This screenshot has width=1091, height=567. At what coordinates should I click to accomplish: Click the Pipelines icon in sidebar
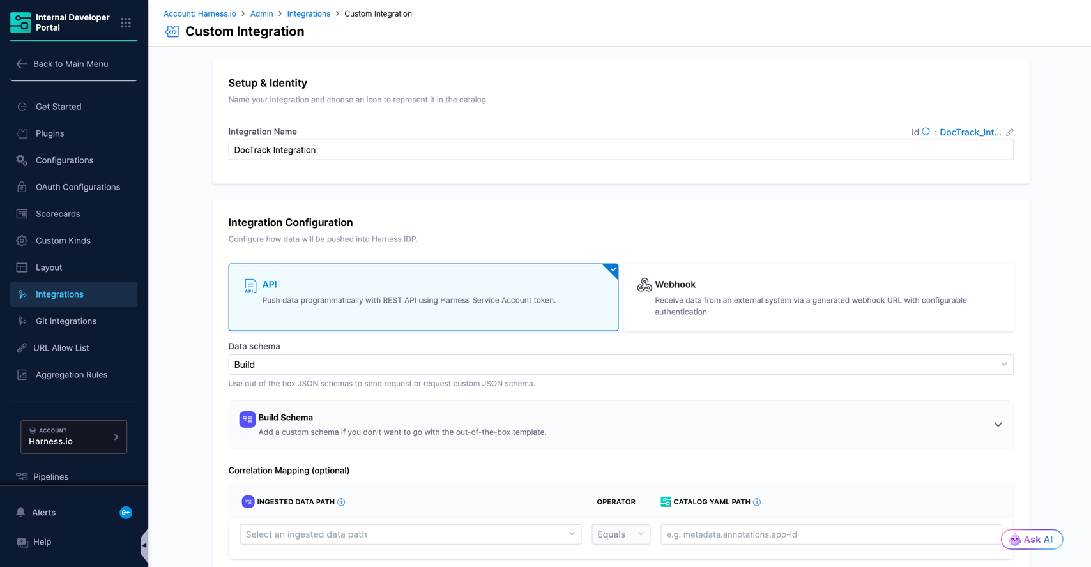click(22, 477)
